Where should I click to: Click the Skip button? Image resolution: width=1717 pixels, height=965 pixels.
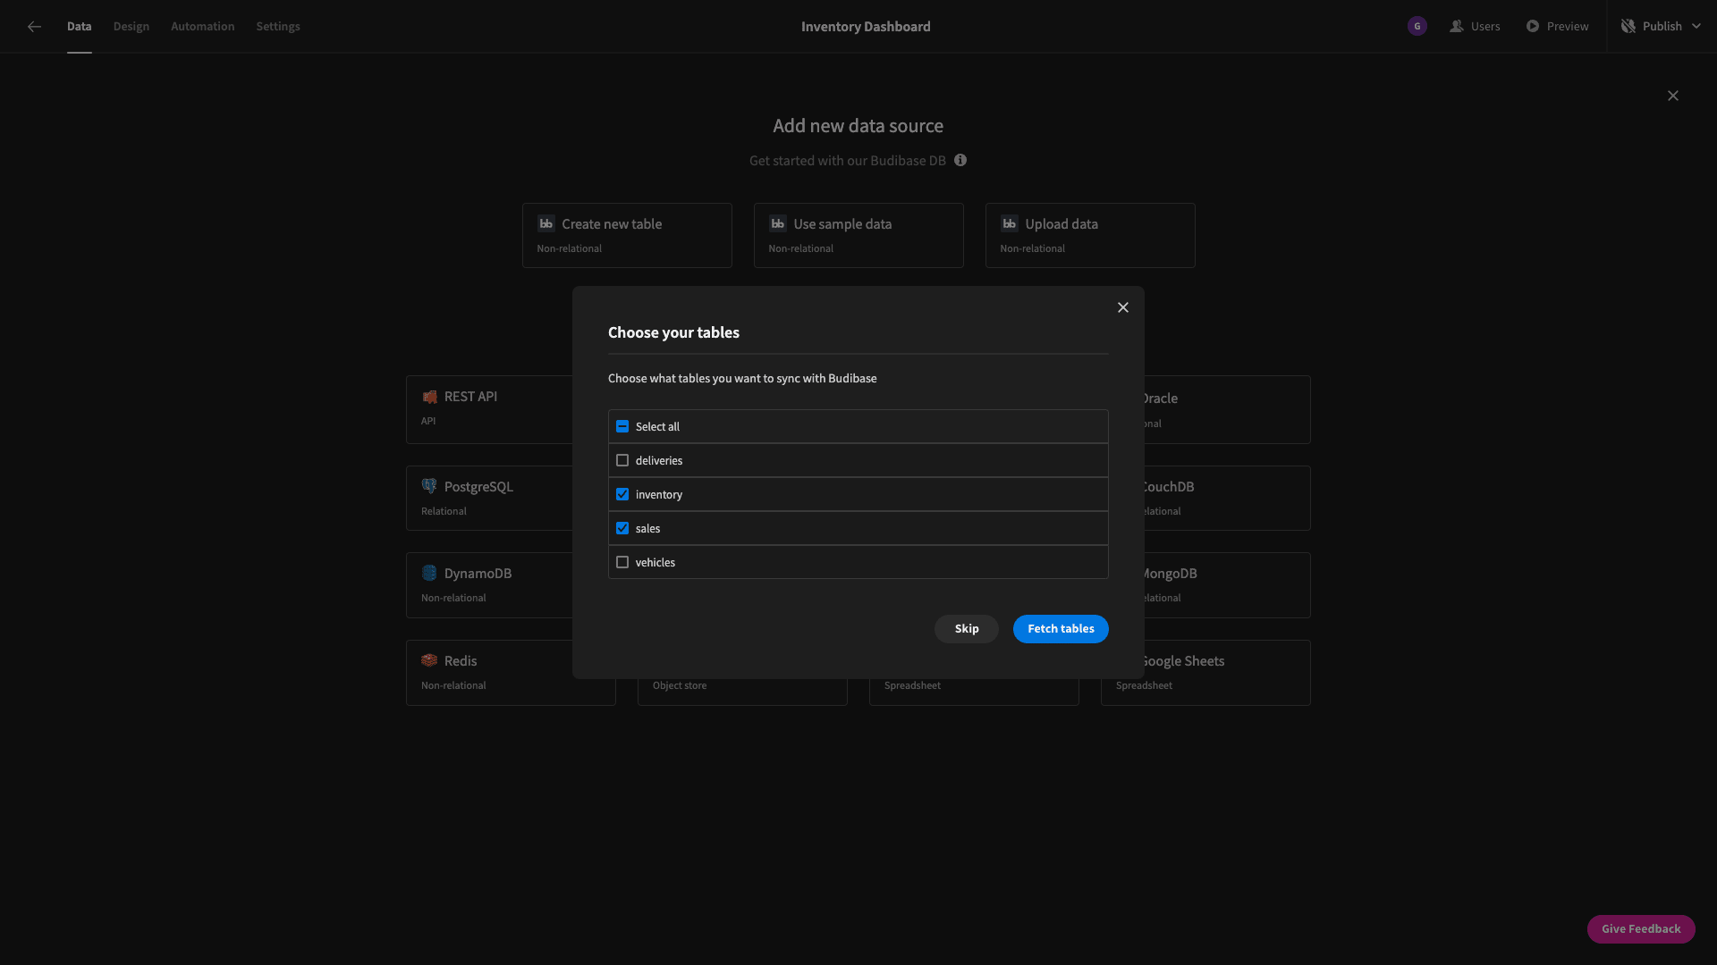(967, 629)
